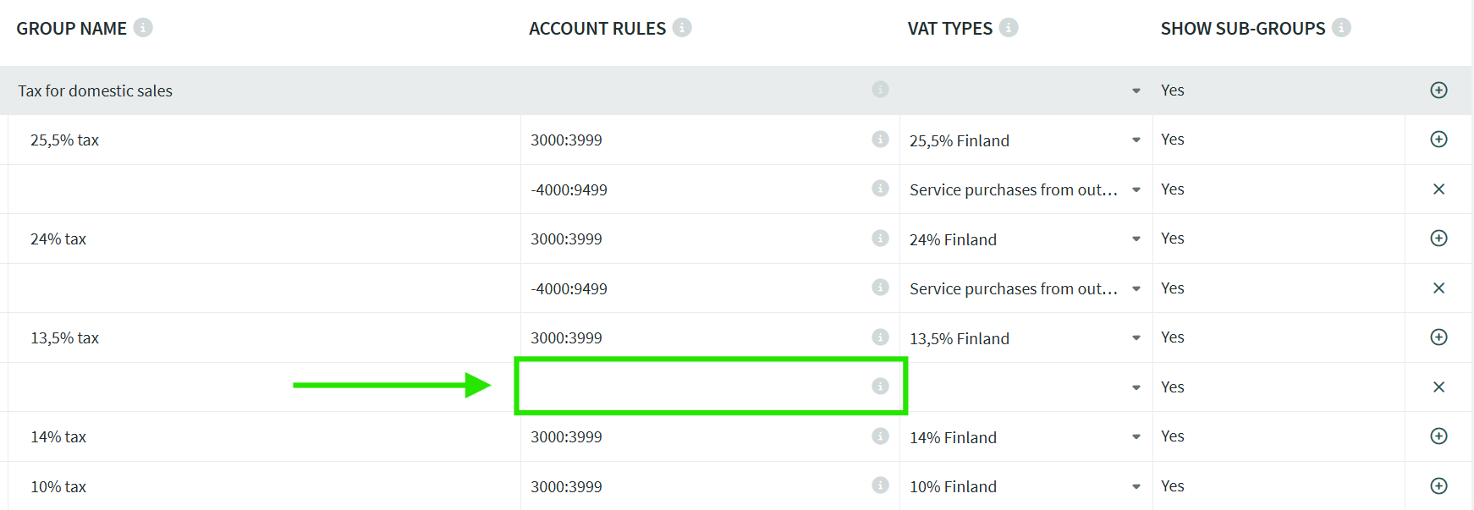Click the highlighted empty account rules field
Viewport: 1474px width, 510px height.
pyautogui.click(x=694, y=387)
